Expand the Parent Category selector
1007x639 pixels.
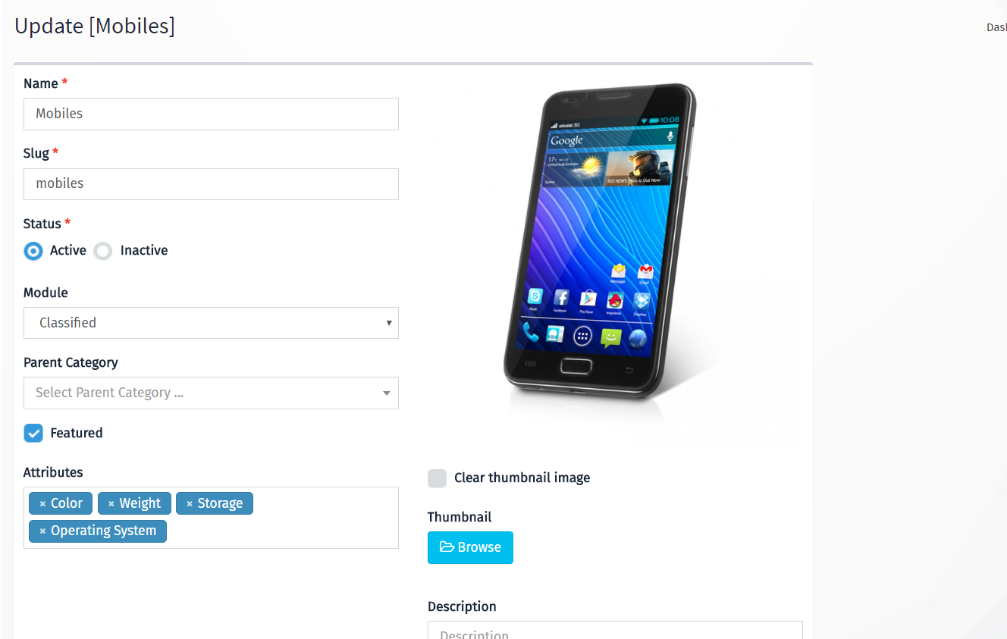point(211,393)
